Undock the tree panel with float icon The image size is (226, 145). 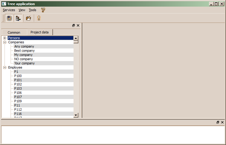(x=74, y=26)
